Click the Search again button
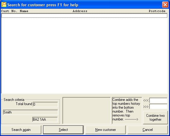The image size is (170, 136). [21, 130]
